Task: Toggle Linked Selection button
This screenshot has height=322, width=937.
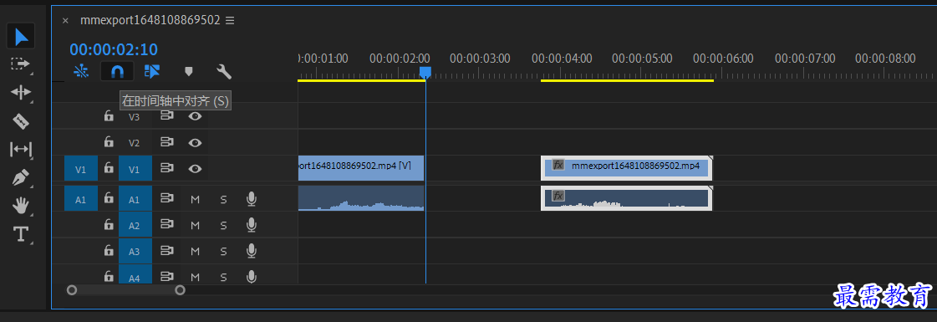Action: point(152,72)
